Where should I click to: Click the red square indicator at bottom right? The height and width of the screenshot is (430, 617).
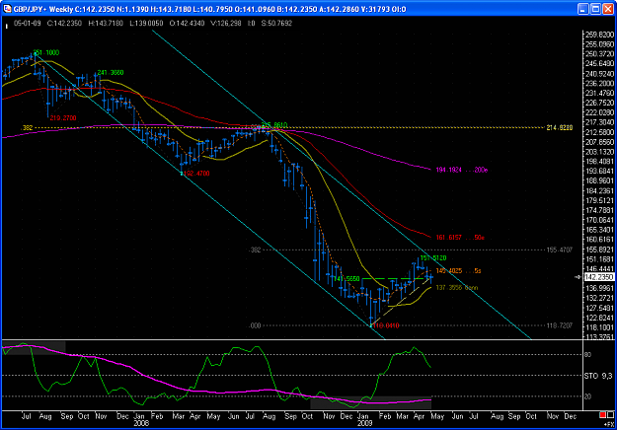coord(603,415)
